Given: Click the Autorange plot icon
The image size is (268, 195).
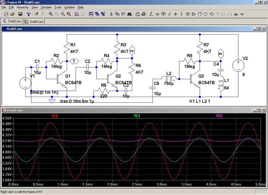Looking at the screenshot, I should pos(77,14).
